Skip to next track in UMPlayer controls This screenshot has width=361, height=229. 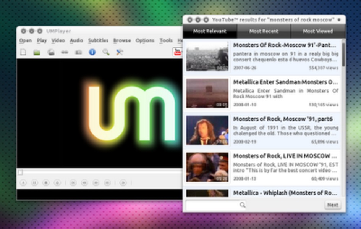coord(107,182)
